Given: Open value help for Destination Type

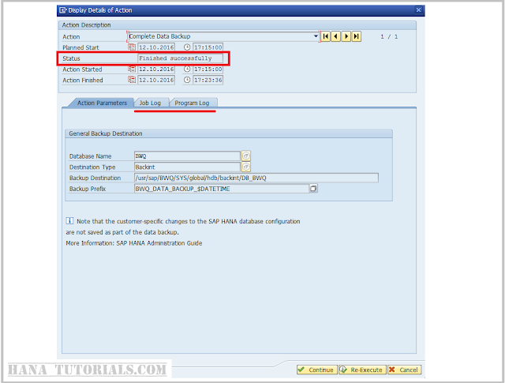Looking at the screenshot, I should 245,167.
